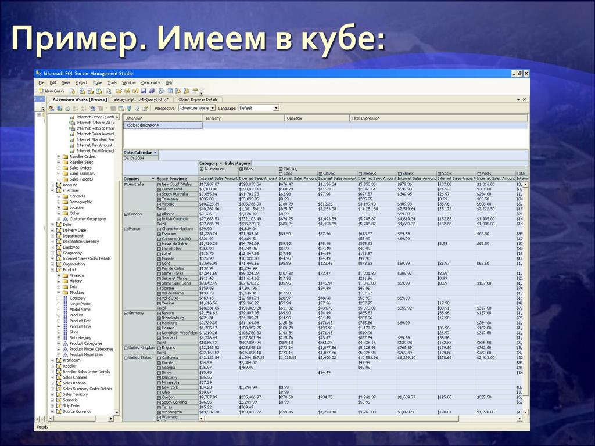Switch to the MXQuery1.dmx tab

(x=141, y=100)
